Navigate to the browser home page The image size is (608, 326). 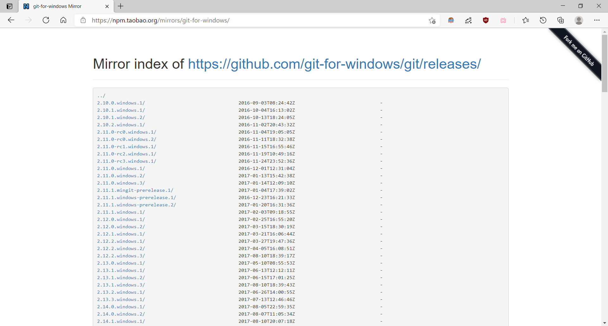(63, 20)
